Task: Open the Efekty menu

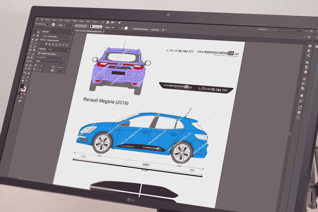Action: point(75,21)
